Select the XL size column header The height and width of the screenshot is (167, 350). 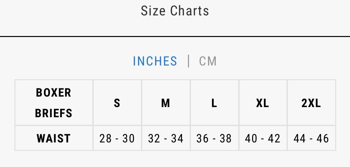[x=263, y=103]
